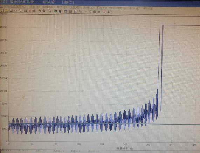The width and height of the screenshot is (200, 153).
Task: Open the 设置 menu in menu bar
Action: click(x=75, y=7)
